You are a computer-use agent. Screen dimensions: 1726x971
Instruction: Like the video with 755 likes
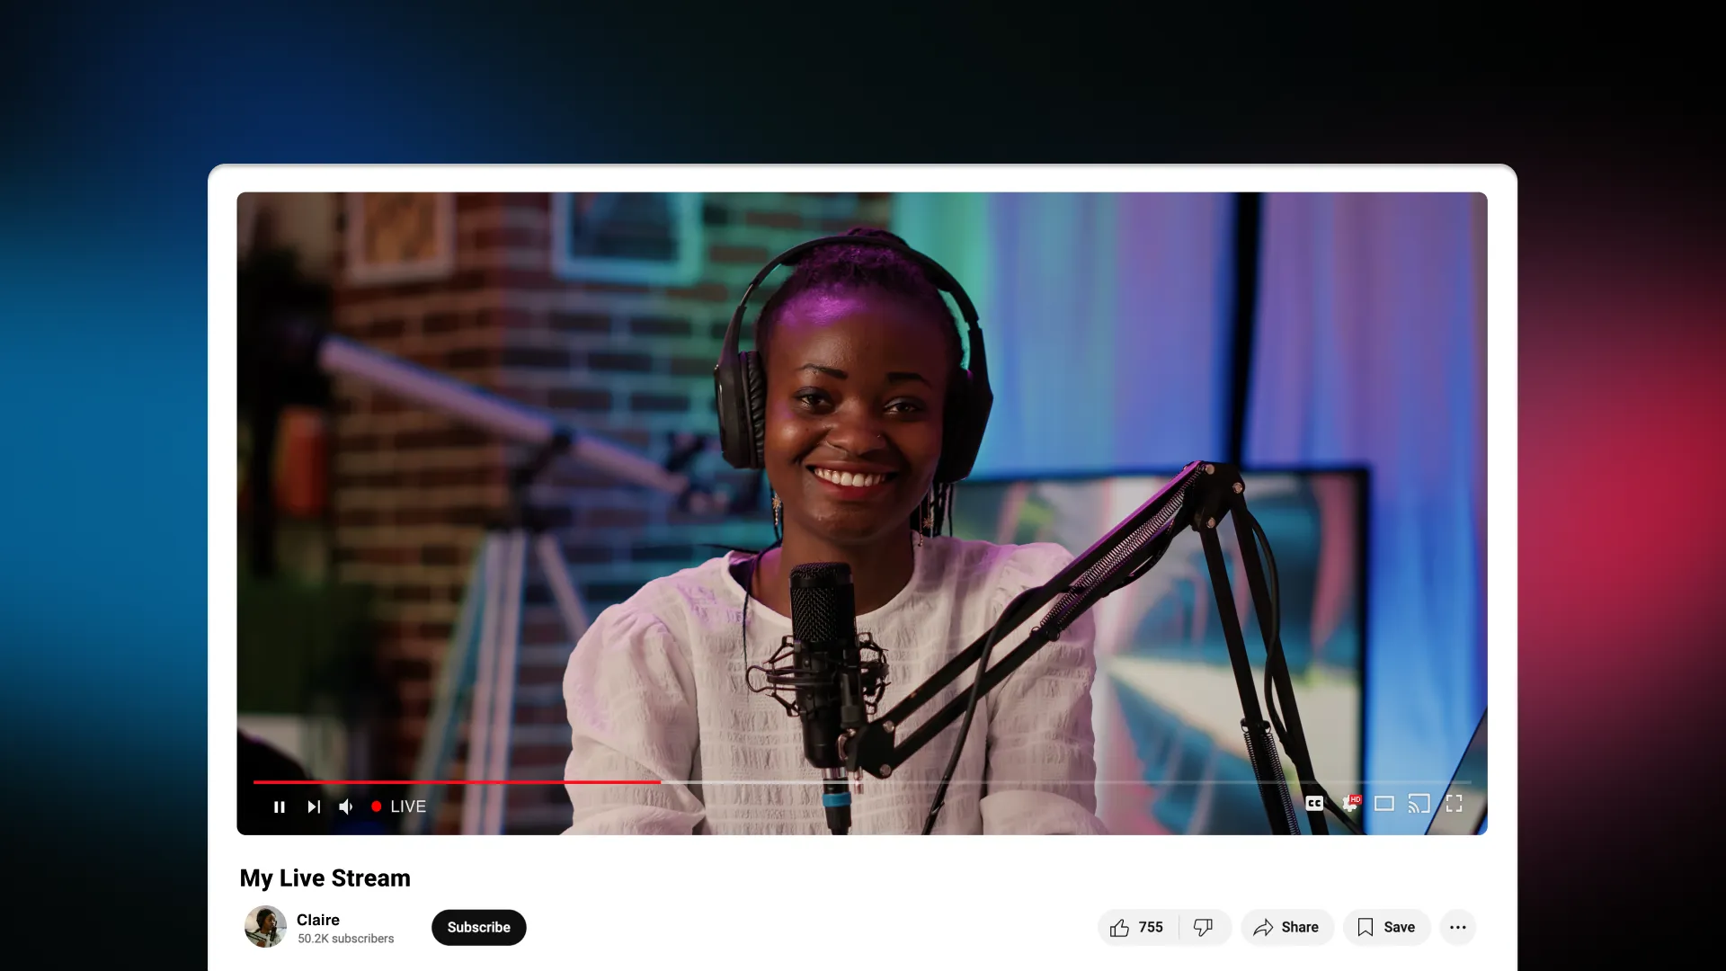click(x=1137, y=927)
